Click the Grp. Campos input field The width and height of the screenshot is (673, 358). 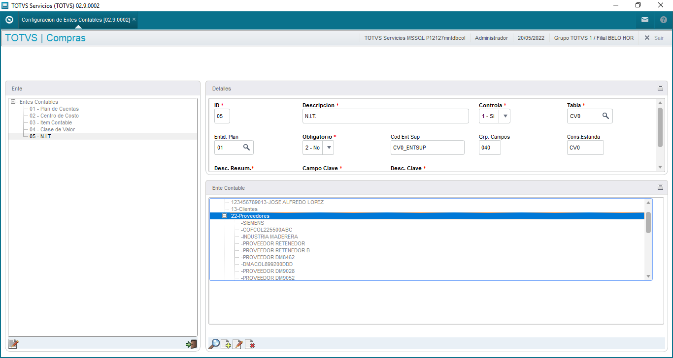(490, 148)
